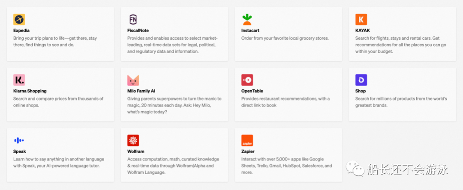The height and width of the screenshot is (190, 463).
Task: Click the Expedia airplane icon
Action: (x=19, y=19)
